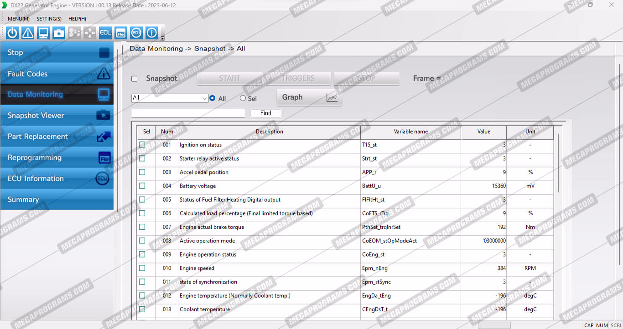The height and width of the screenshot is (329, 623).
Task: Open fault codes via warning triangle toolbar icon
Action: point(28,33)
